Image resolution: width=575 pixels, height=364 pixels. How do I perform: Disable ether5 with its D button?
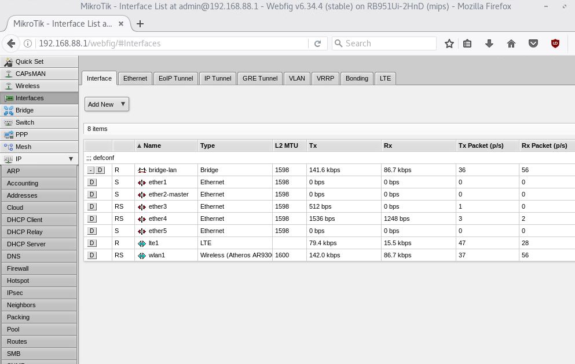pos(92,231)
